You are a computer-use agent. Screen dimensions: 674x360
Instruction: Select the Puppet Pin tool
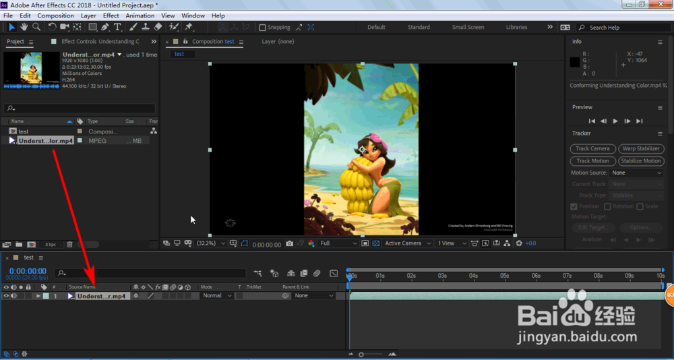point(189,27)
